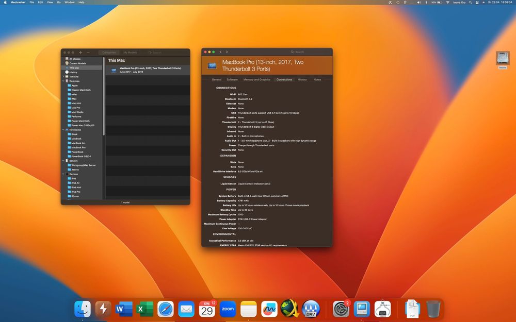The width and height of the screenshot is (516, 322).
Task: Open the PDF document stack in the Dock
Action: pos(412,309)
